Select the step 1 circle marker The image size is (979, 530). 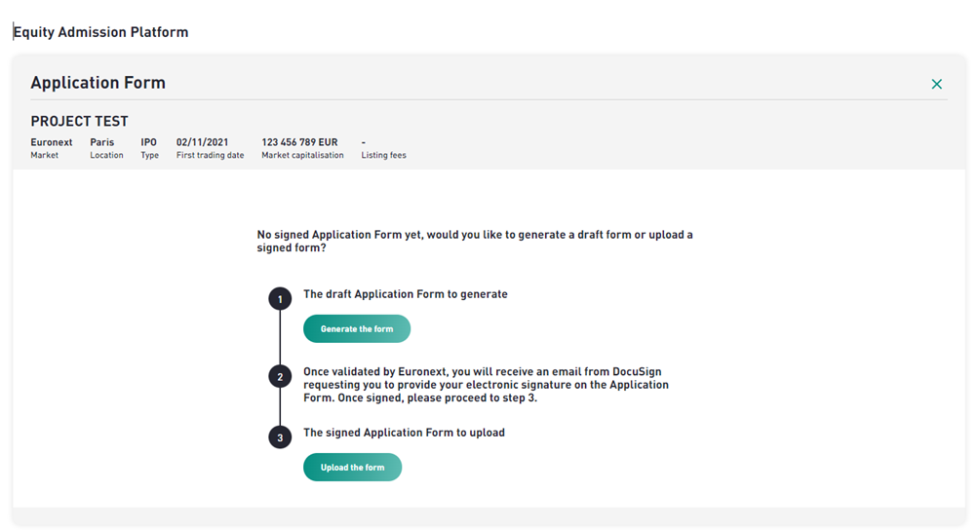(x=280, y=299)
